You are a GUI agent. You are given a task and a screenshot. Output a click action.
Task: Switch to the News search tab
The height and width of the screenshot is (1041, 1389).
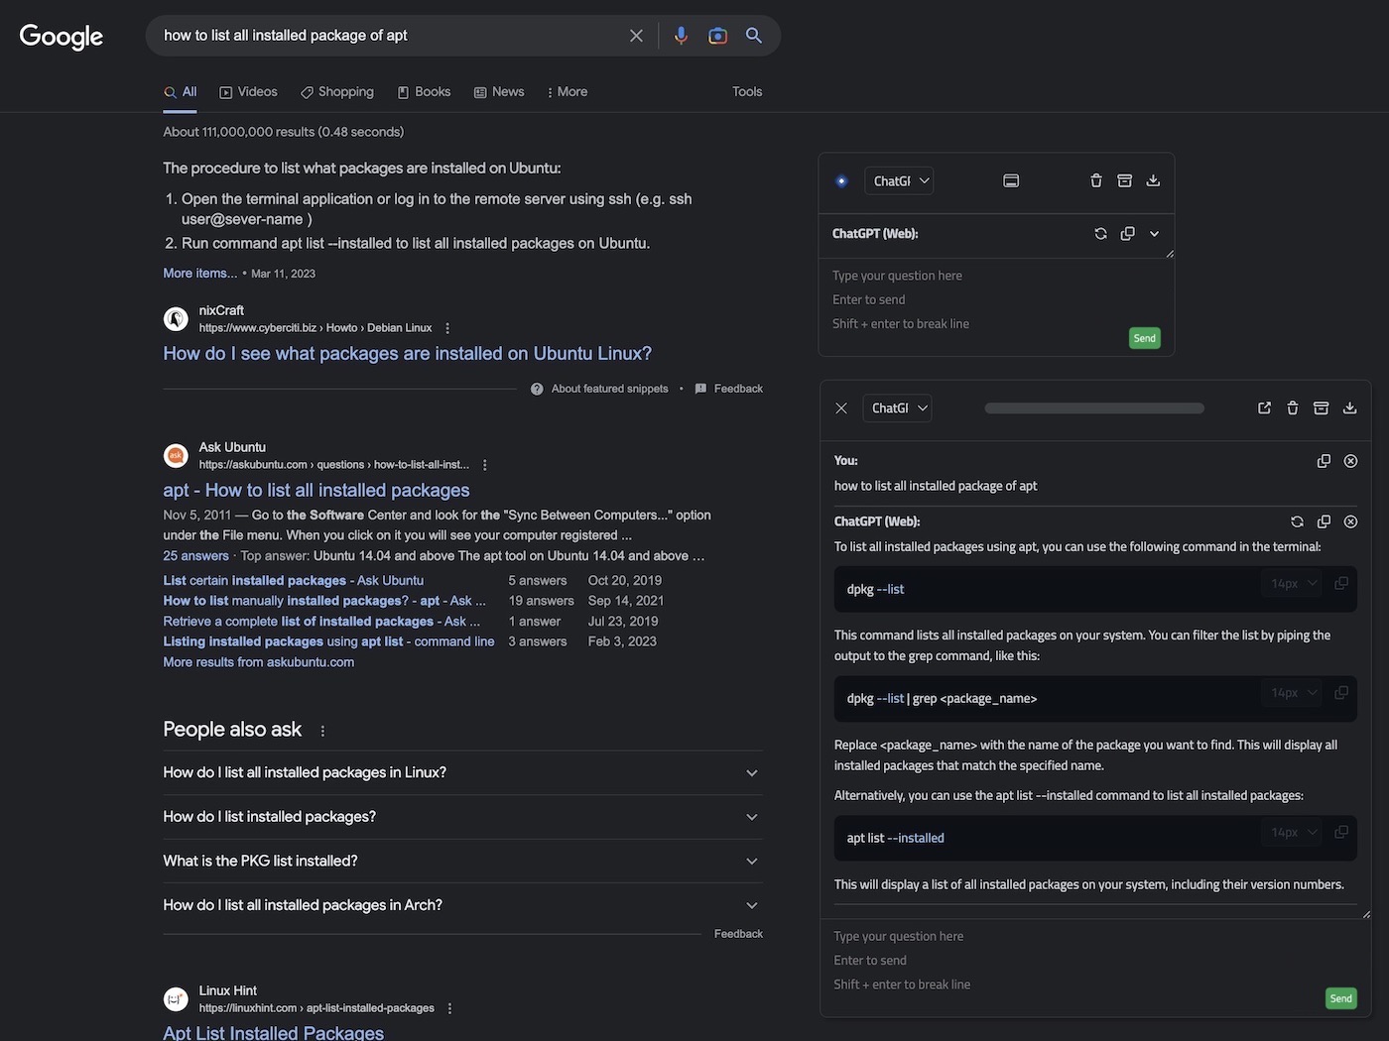(498, 91)
